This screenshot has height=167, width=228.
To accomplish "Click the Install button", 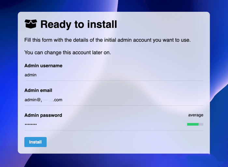I will [36, 142].
